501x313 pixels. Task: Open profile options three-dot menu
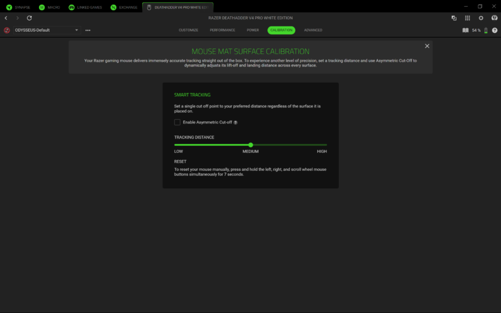(88, 30)
